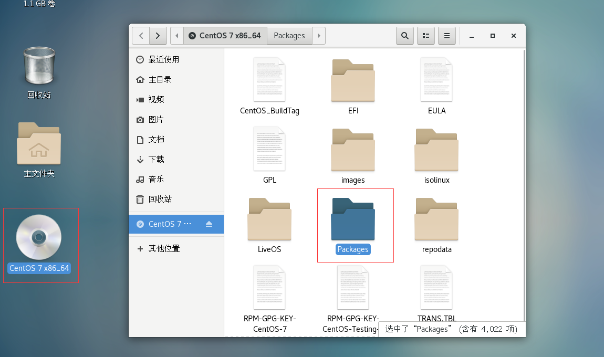The width and height of the screenshot is (604, 357).
Task: Open Videos (视频) in sidebar
Action: (176, 99)
